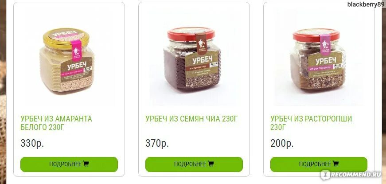Click Подробнее under the 330р. product
This screenshot has width=386, height=184.
tap(69, 164)
